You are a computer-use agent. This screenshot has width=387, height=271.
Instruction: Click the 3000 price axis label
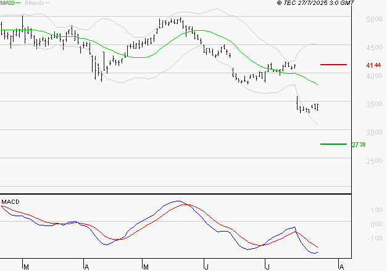click(x=374, y=133)
